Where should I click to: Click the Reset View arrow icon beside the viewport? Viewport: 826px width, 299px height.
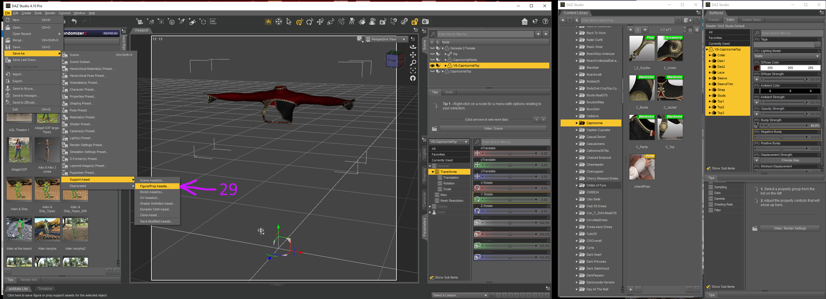coord(413,78)
